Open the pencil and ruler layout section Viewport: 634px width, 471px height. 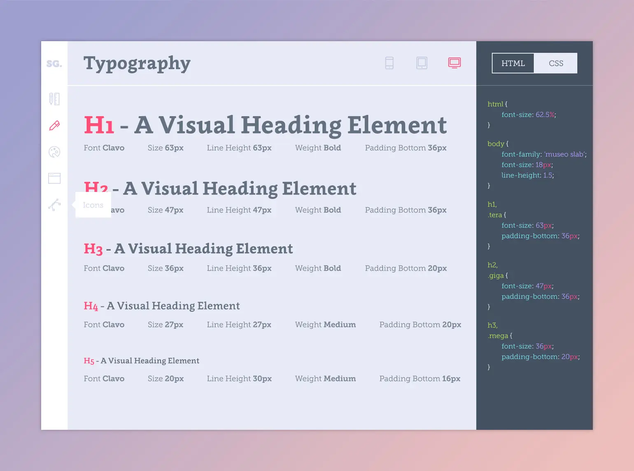[x=54, y=99]
